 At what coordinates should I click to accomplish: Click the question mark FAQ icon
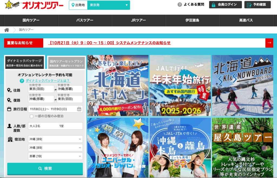point(180,5)
